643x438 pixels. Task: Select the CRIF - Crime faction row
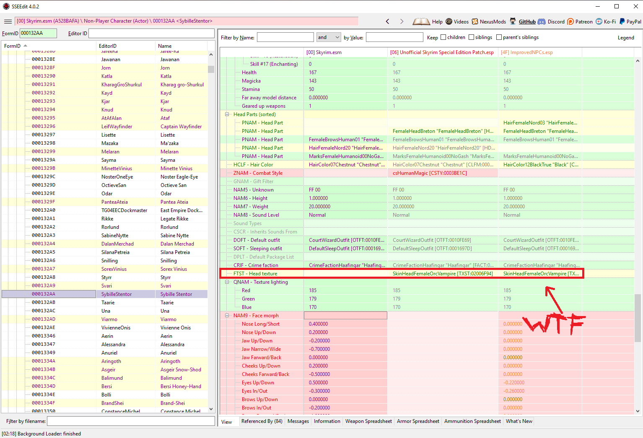coord(427,265)
